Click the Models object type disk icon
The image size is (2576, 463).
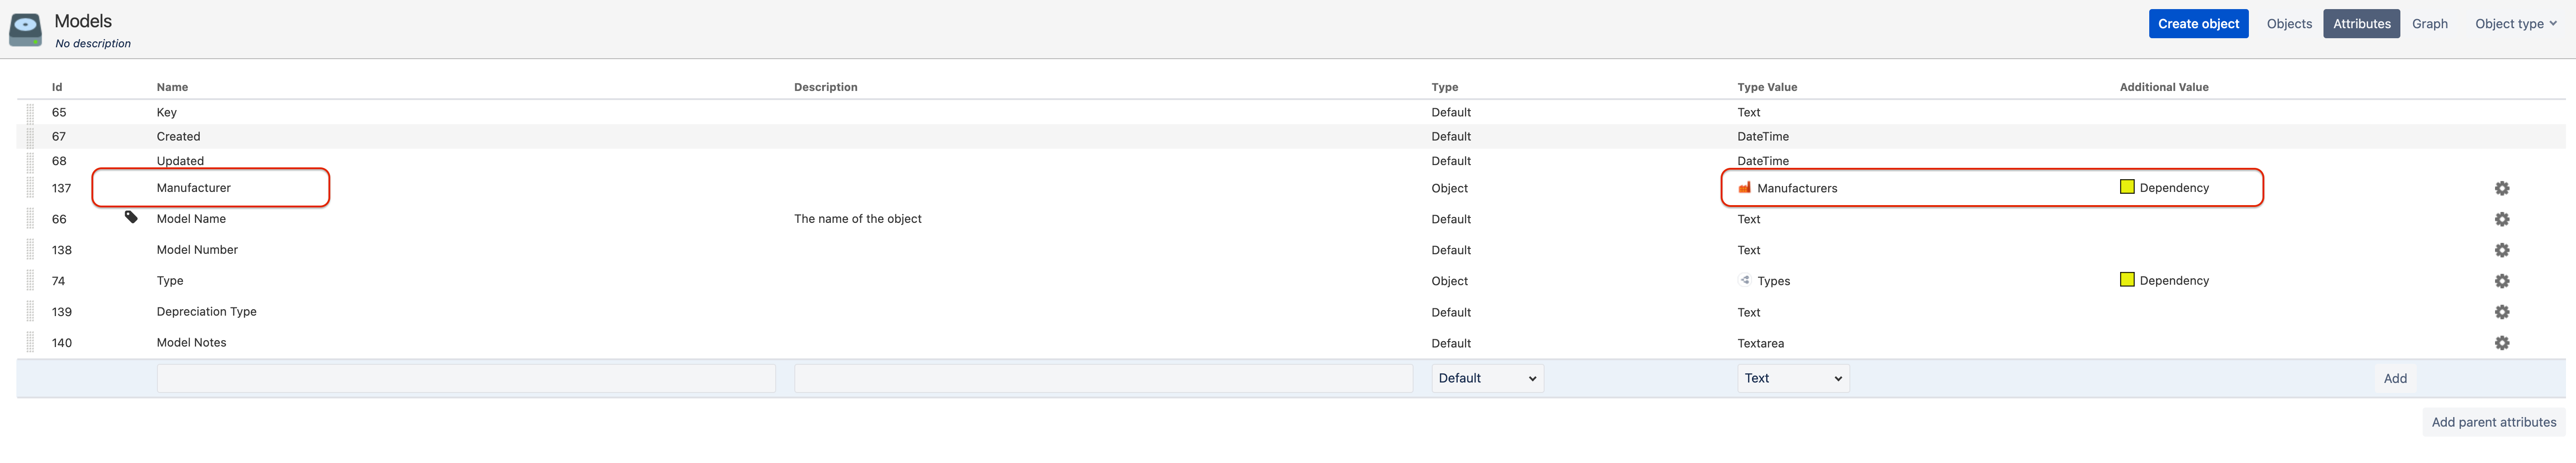coord(26,29)
